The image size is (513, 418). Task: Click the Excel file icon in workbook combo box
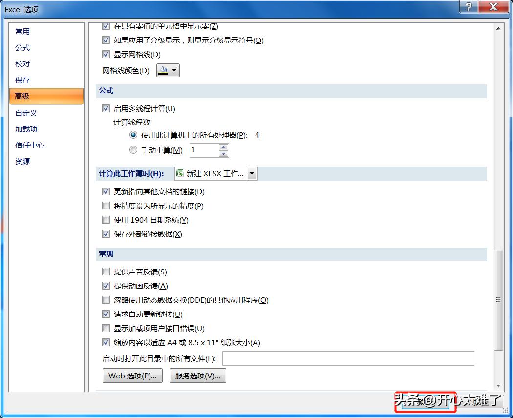pos(180,174)
